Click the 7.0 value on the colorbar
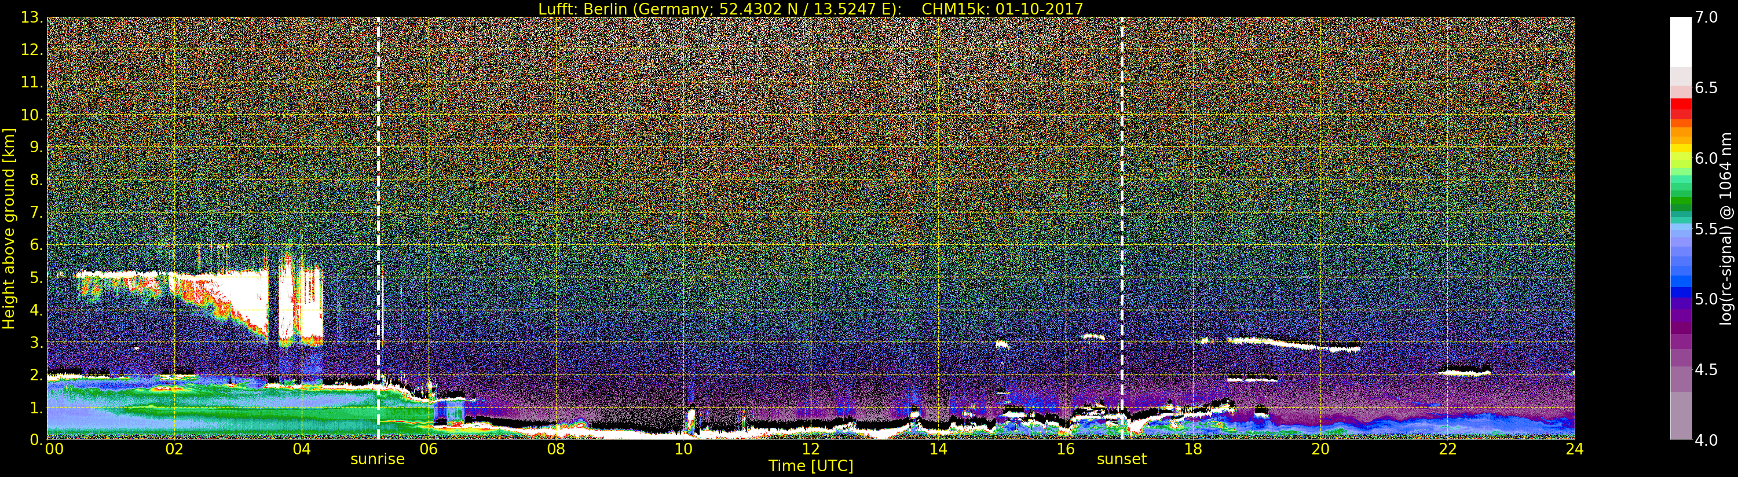The image size is (1738, 477). pyautogui.click(x=1707, y=18)
